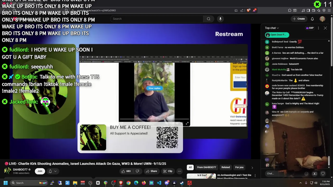This screenshot has width=333, height=187.
Task: Open Firefox from the taskbar
Action: point(144,183)
